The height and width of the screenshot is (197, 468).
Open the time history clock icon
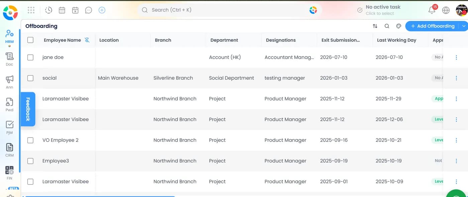pos(48,10)
